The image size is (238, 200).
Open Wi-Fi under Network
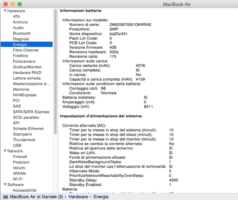18,179
